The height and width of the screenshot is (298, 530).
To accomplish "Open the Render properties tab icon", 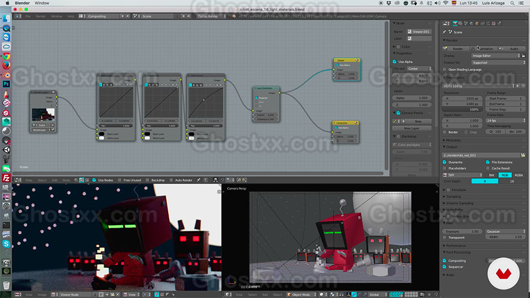I will pyautogui.click(x=455, y=23).
